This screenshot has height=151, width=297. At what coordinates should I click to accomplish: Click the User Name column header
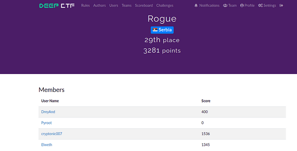(50, 101)
